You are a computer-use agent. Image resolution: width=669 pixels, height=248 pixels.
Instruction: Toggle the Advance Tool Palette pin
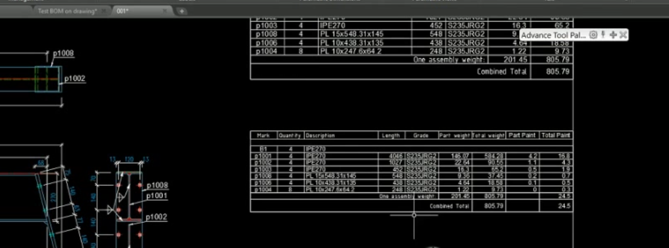(603, 35)
